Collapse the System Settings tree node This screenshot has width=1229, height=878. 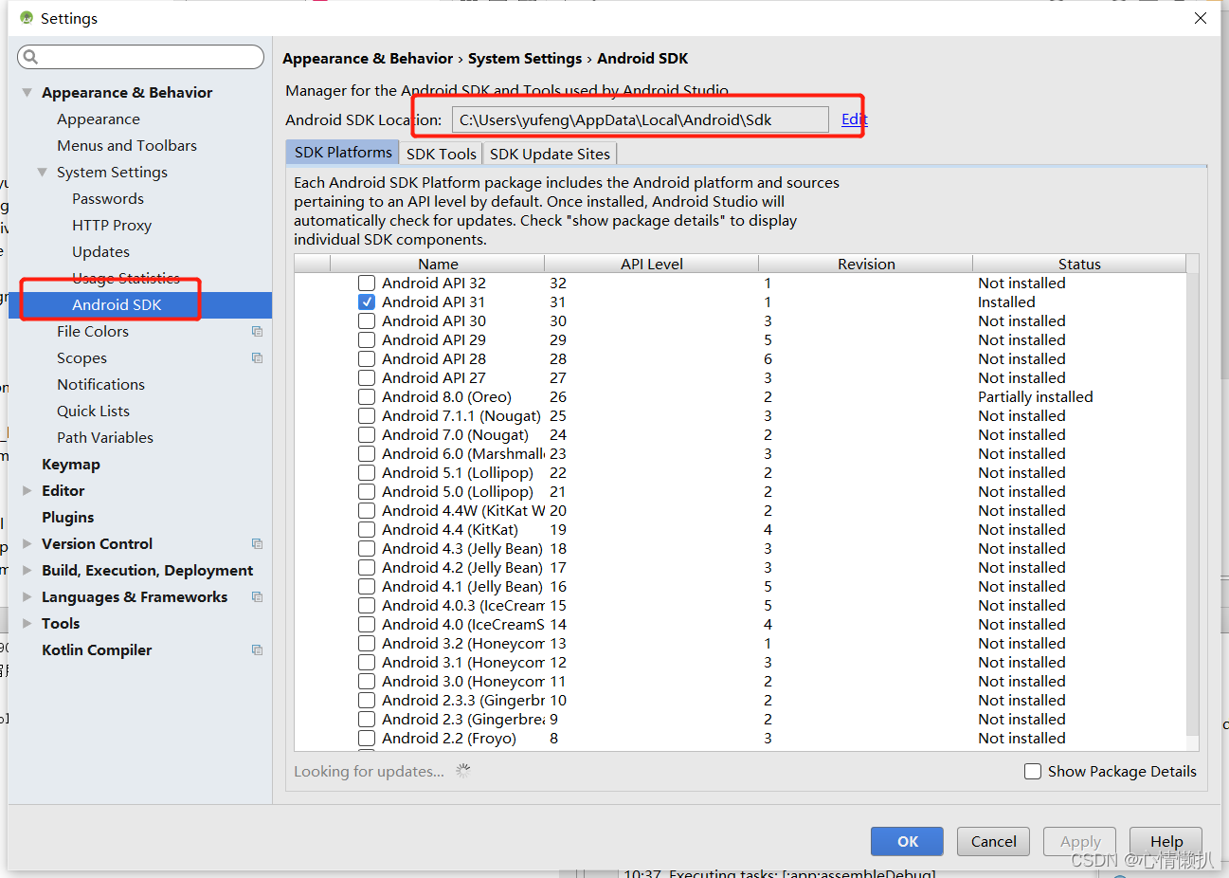[x=42, y=173]
